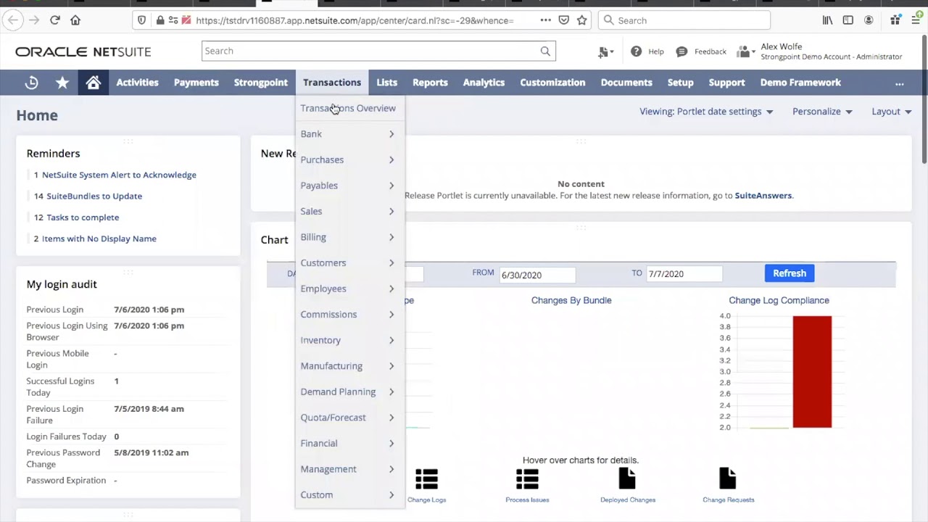Open the Viewing Portlet date settings dropdown
The height and width of the screenshot is (522, 928).
pos(706,112)
